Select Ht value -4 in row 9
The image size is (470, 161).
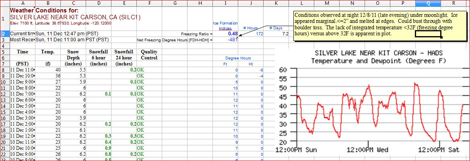click(x=251, y=76)
